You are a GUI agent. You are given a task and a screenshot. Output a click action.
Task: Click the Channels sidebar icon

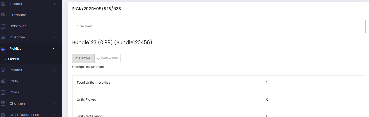pos(3,103)
